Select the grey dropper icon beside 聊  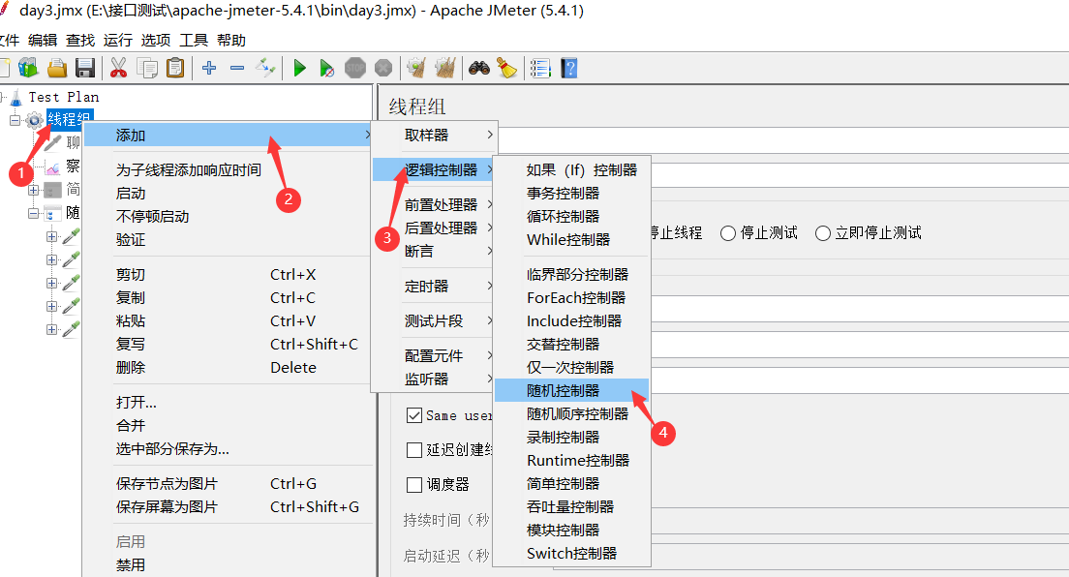pyautogui.click(x=52, y=143)
